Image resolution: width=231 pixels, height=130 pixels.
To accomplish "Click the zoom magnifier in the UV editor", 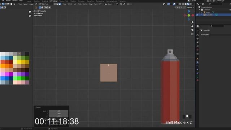I will point(30,12).
